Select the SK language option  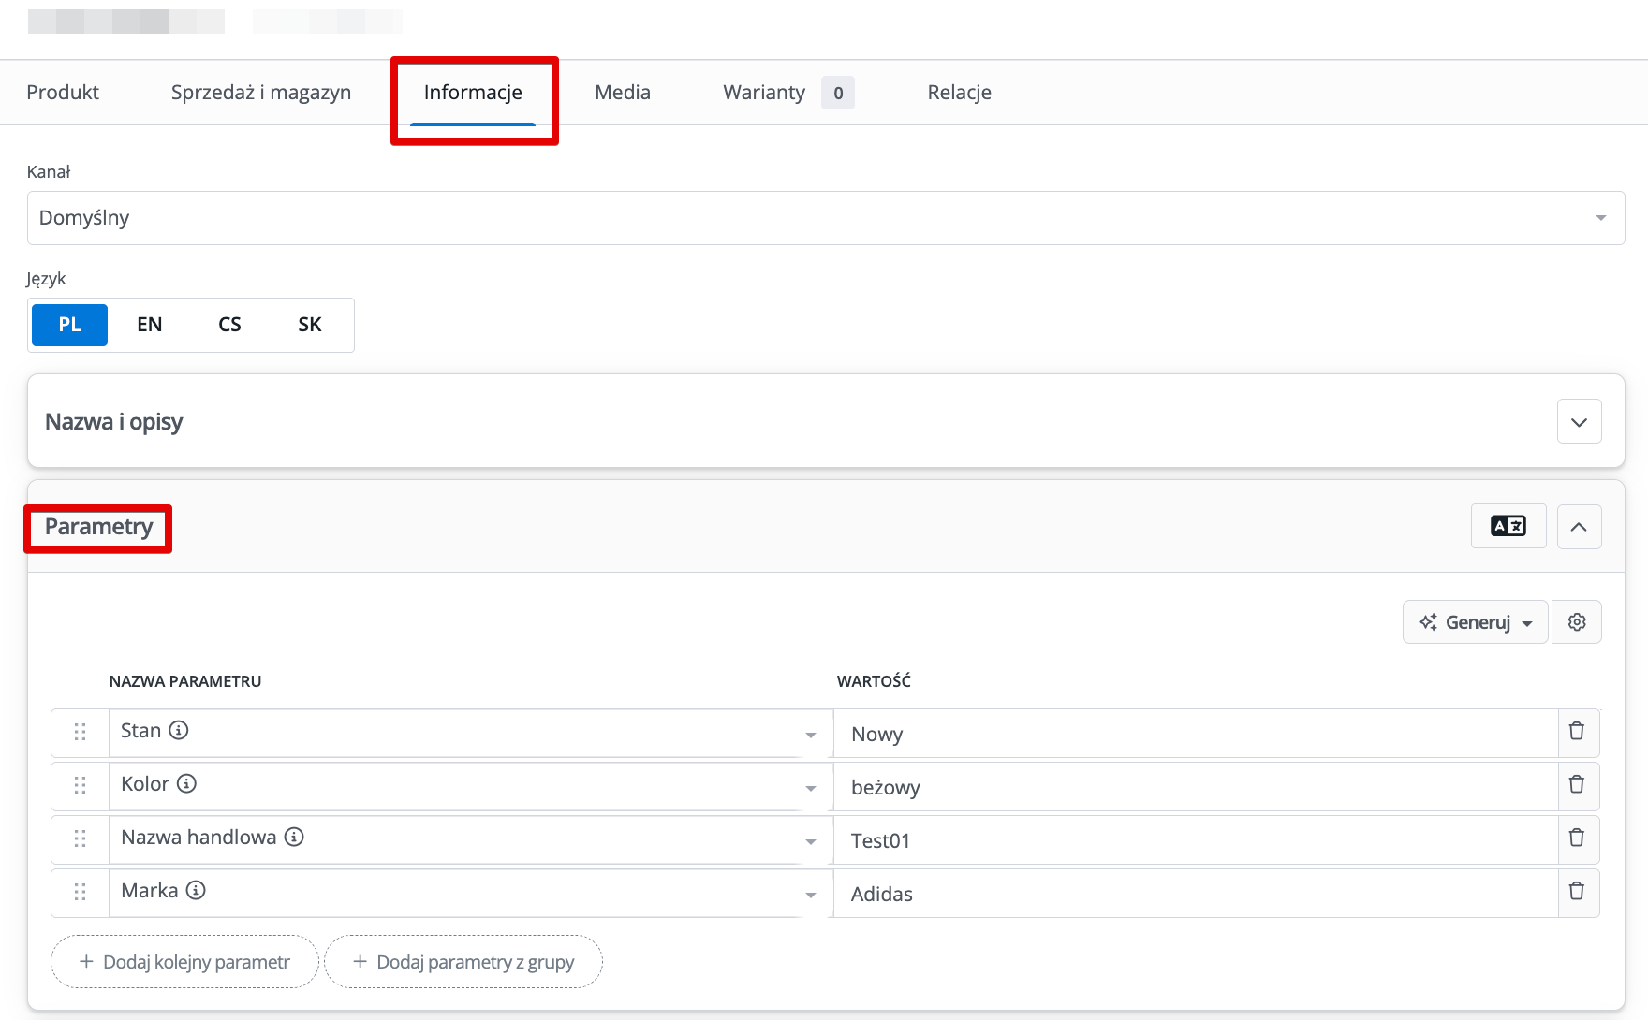coord(309,324)
